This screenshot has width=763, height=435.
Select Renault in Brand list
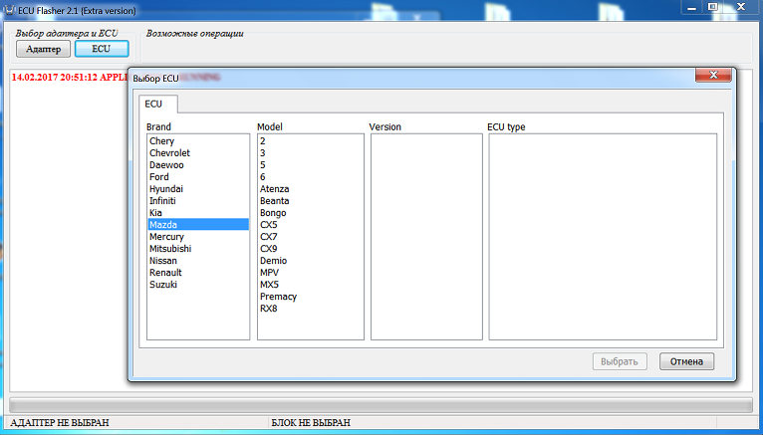pyautogui.click(x=197, y=273)
